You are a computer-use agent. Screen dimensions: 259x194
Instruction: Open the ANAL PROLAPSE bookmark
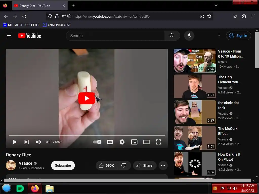click(56, 25)
